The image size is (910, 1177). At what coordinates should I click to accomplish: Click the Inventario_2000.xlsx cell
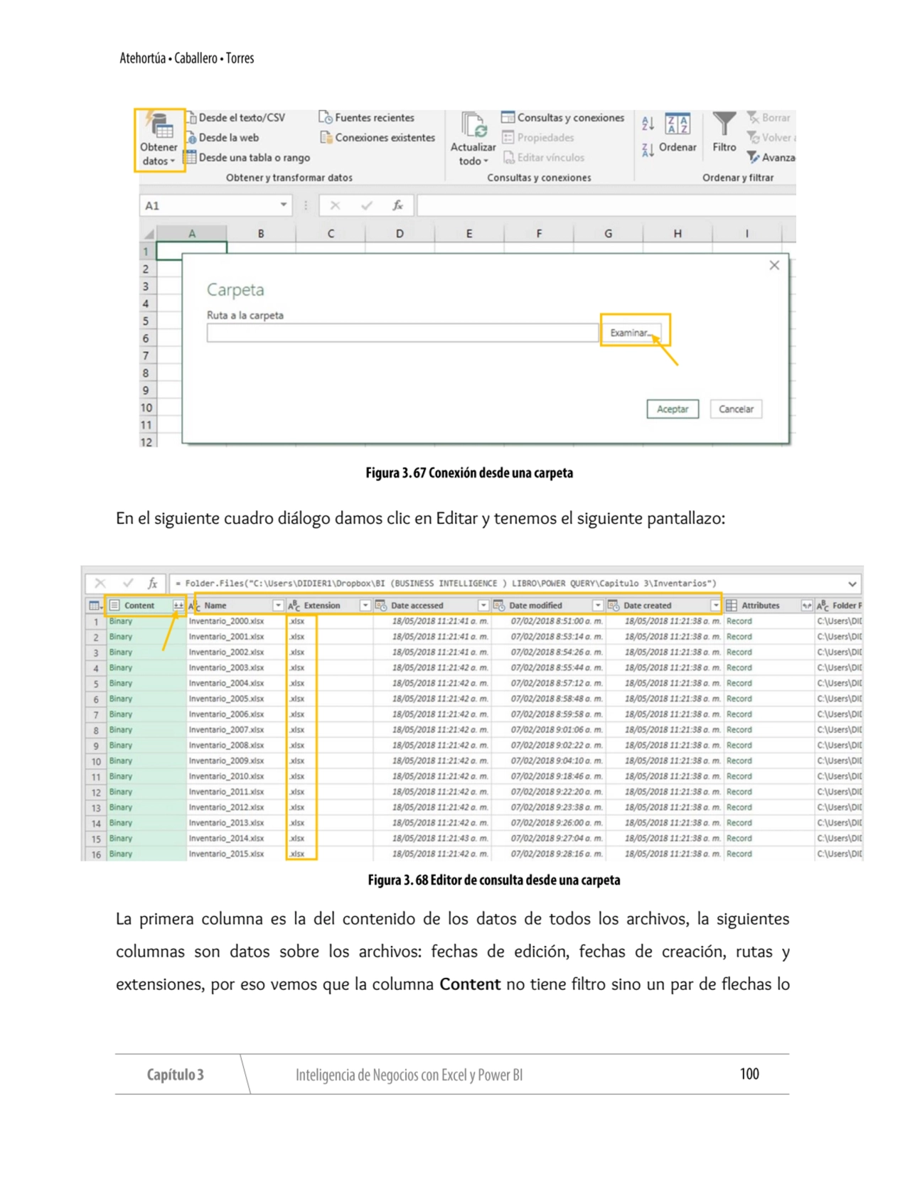pyautogui.click(x=226, y=621)
